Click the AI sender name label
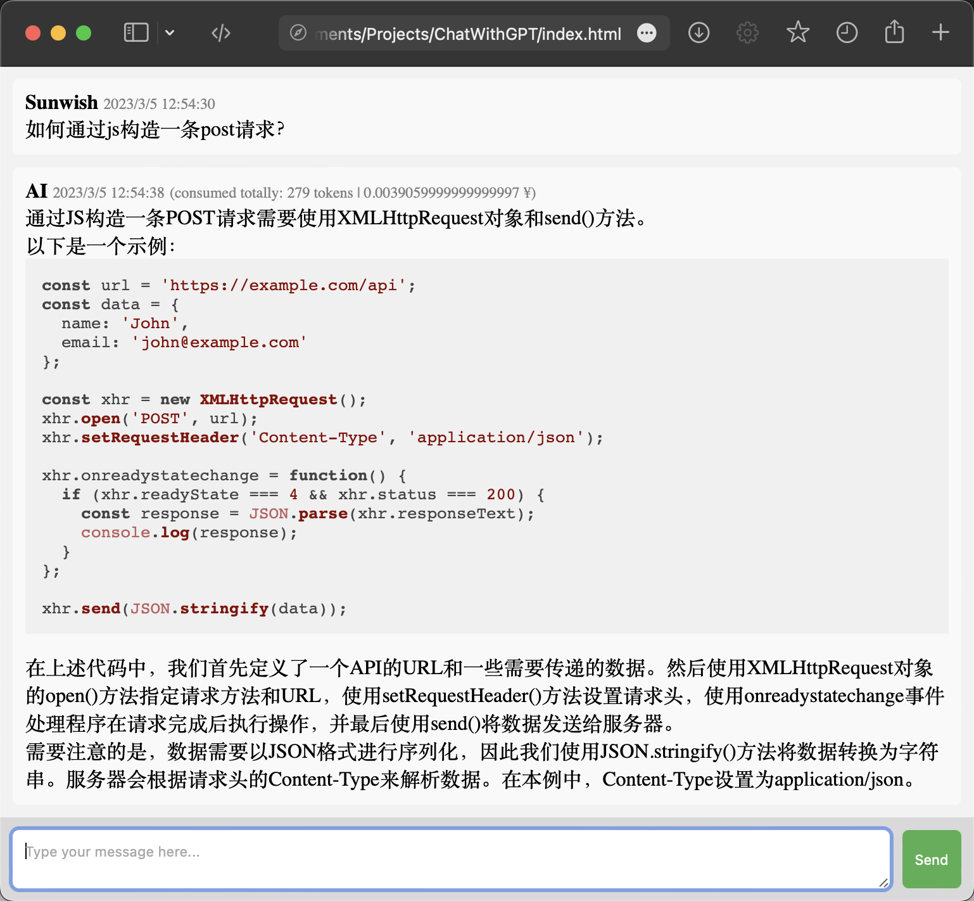The width and height of the screenshot is (974, 901). coord(37,191)
